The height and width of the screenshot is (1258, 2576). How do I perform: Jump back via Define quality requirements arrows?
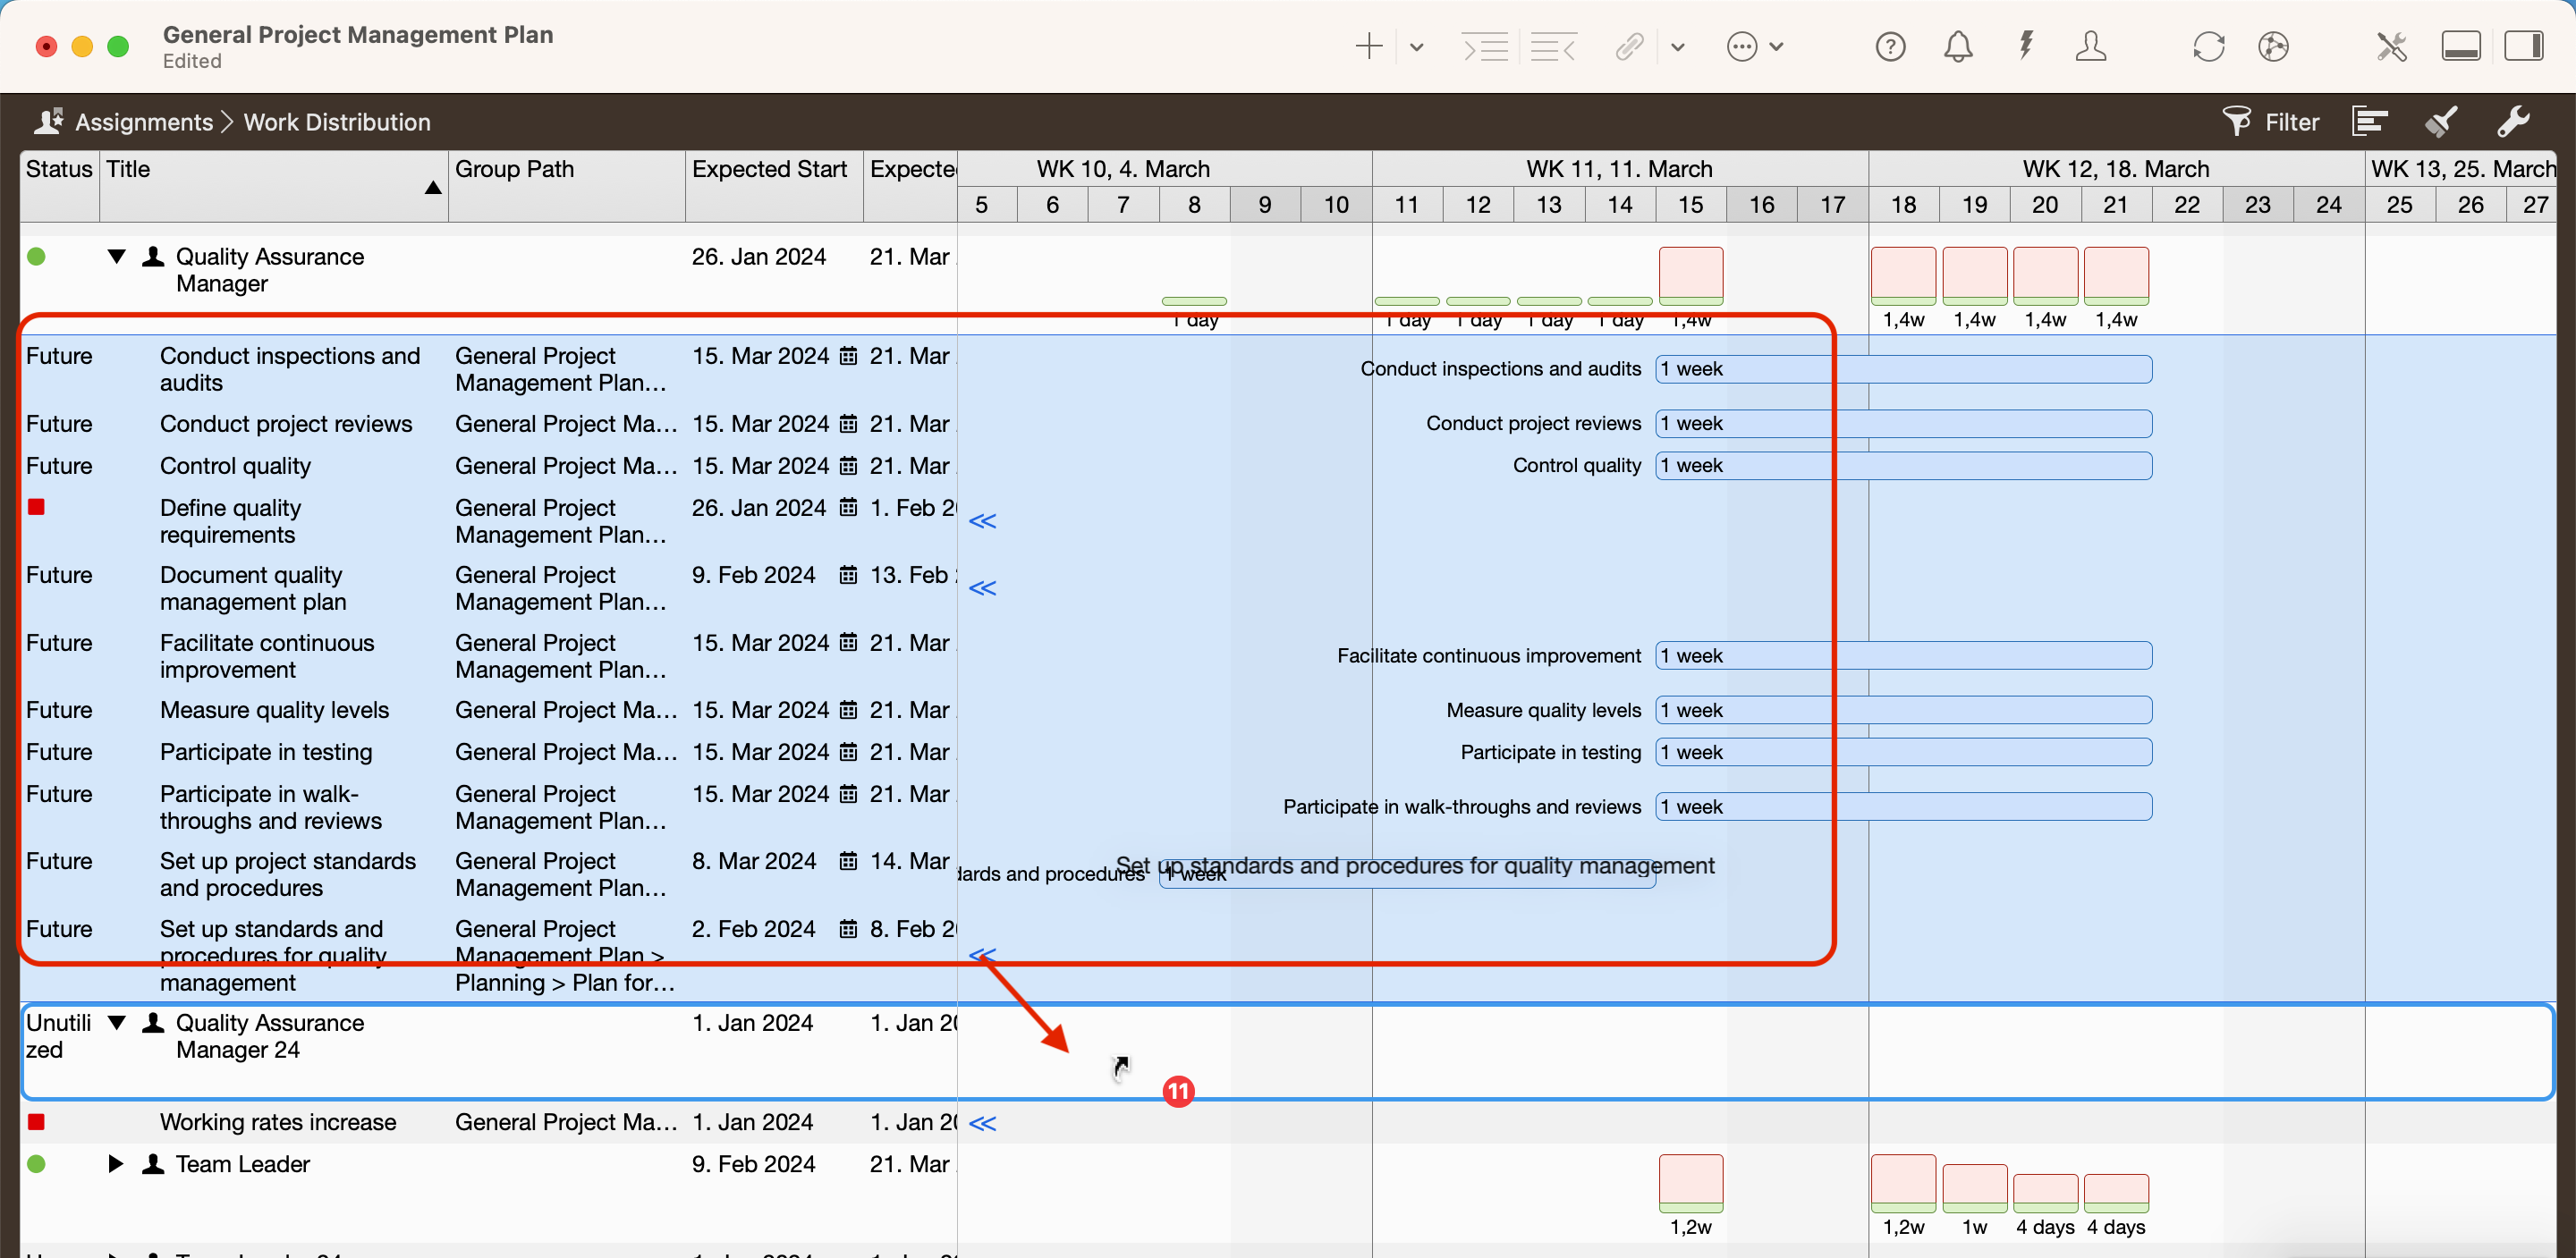[983, 521]
